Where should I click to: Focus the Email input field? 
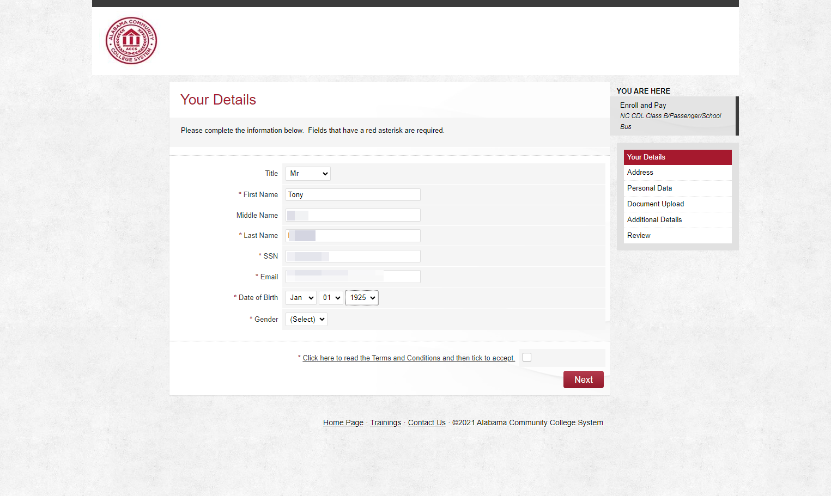[353, 277]
